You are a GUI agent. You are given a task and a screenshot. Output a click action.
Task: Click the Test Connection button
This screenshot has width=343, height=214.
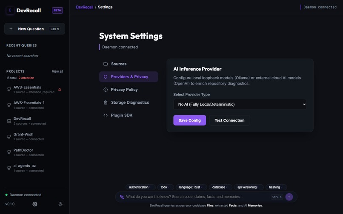pyautogui.click(x=229, y=120)
